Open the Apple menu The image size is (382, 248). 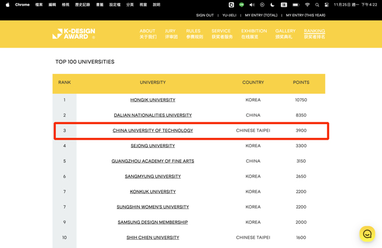click(x=8, y=5)
